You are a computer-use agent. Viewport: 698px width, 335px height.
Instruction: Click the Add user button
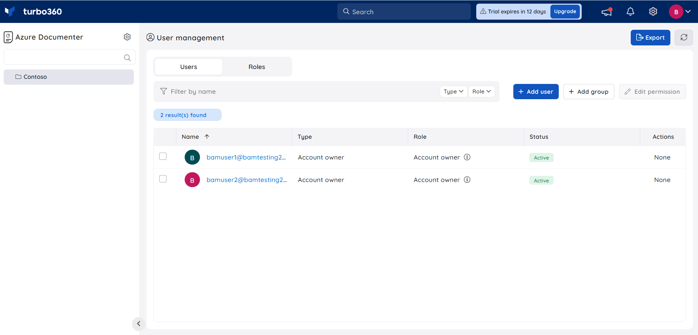coord(536,92)
